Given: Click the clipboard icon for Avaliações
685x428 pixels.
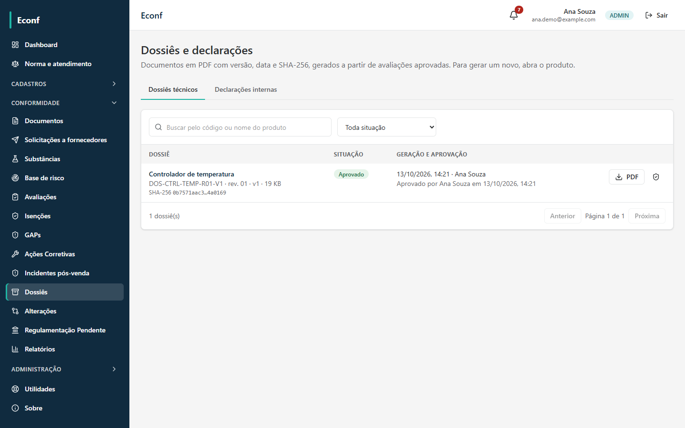Looking at the screenshot, I should point(15,197).
